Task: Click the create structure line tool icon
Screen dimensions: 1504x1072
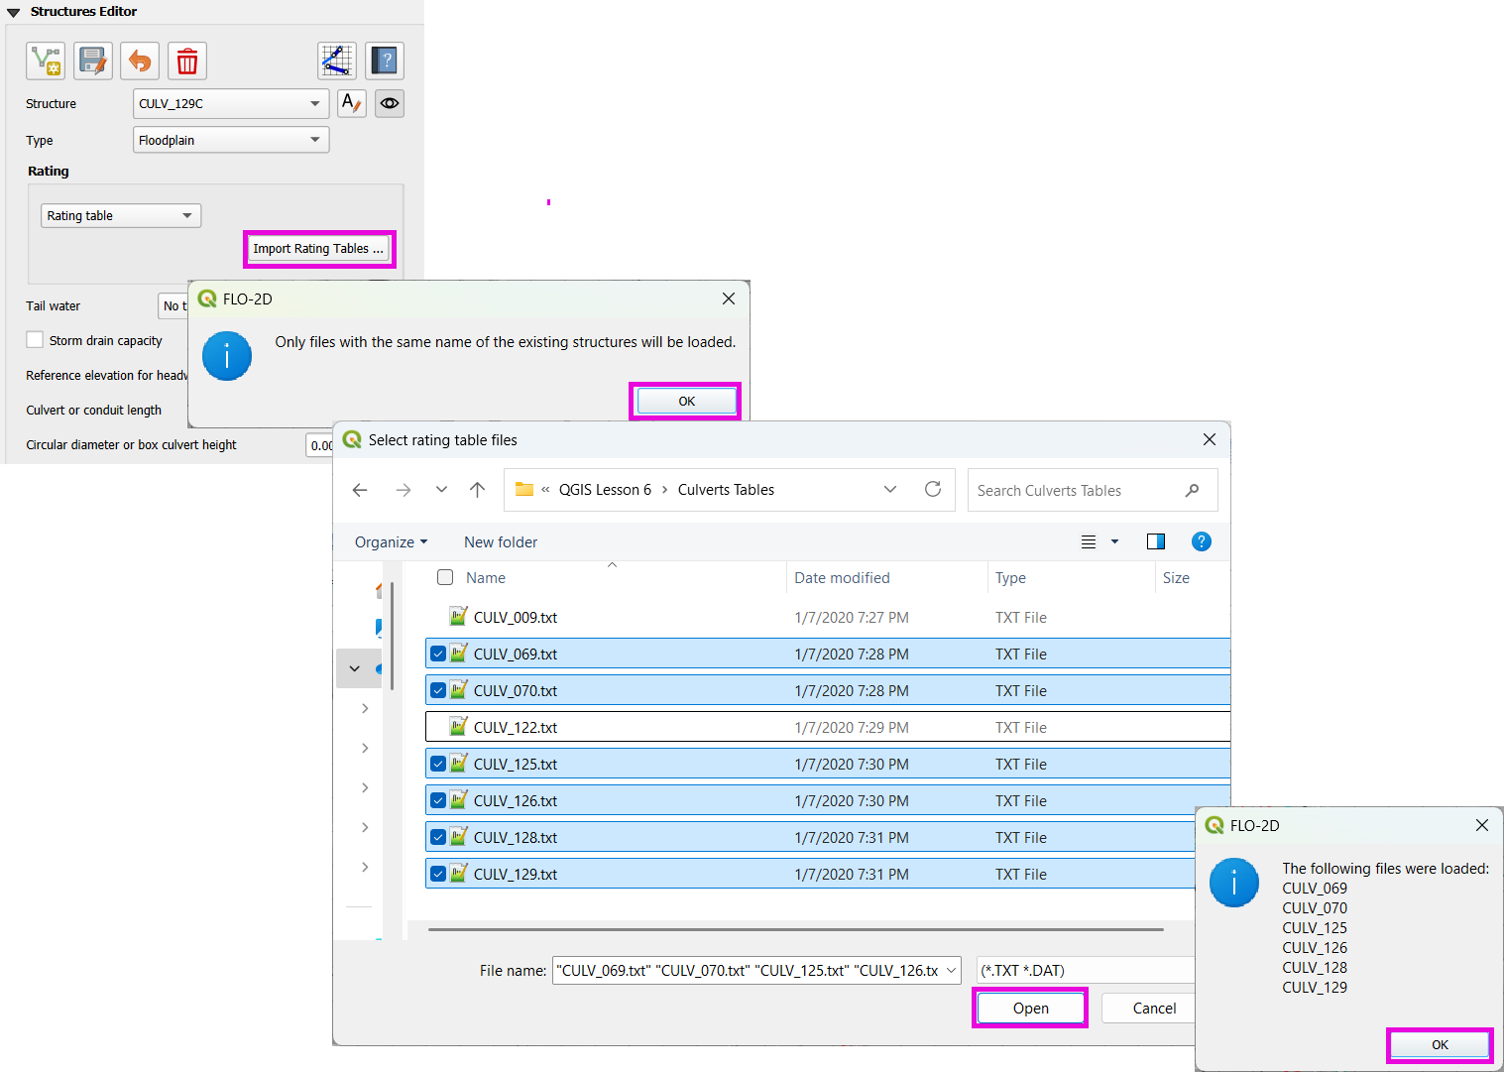Action: click(46, 61)
